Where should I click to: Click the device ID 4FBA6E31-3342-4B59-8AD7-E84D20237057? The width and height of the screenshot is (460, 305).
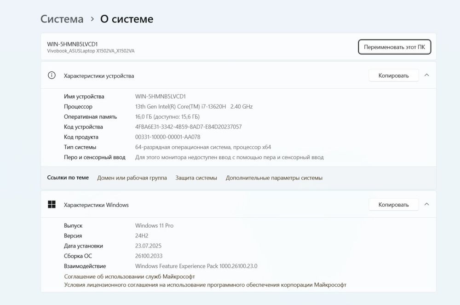click(188, 127)
